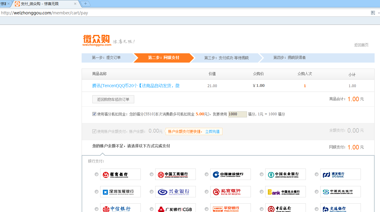The image size is (380, 212).
Task: Toggle 使用福分抵扣现金 checkbox
Action: (94, 114)
